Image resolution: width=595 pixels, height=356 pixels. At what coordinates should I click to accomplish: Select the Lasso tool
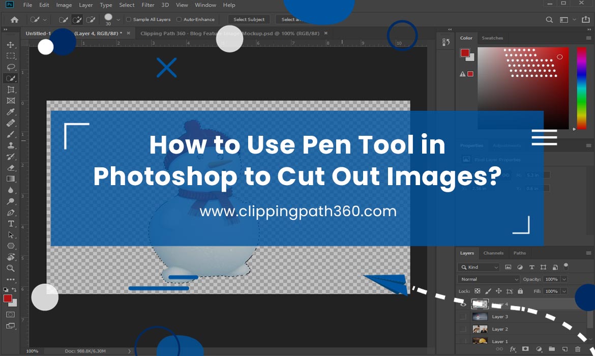point(11,67)
